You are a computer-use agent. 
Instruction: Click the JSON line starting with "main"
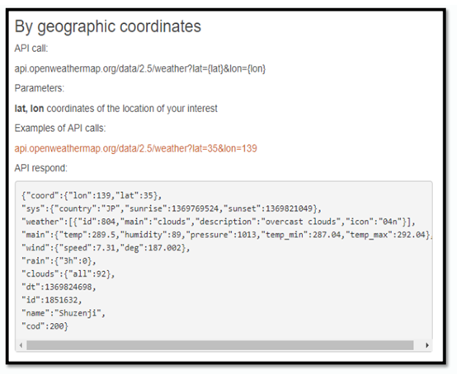[x=227, y=235]
